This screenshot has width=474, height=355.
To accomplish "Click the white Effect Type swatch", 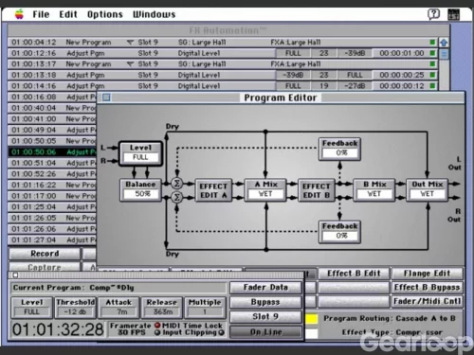I will (312, 333).
